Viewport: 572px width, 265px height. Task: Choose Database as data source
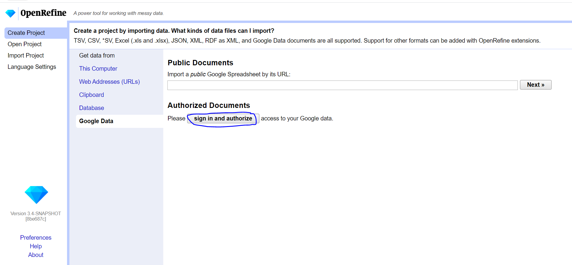tap(91, 108)
